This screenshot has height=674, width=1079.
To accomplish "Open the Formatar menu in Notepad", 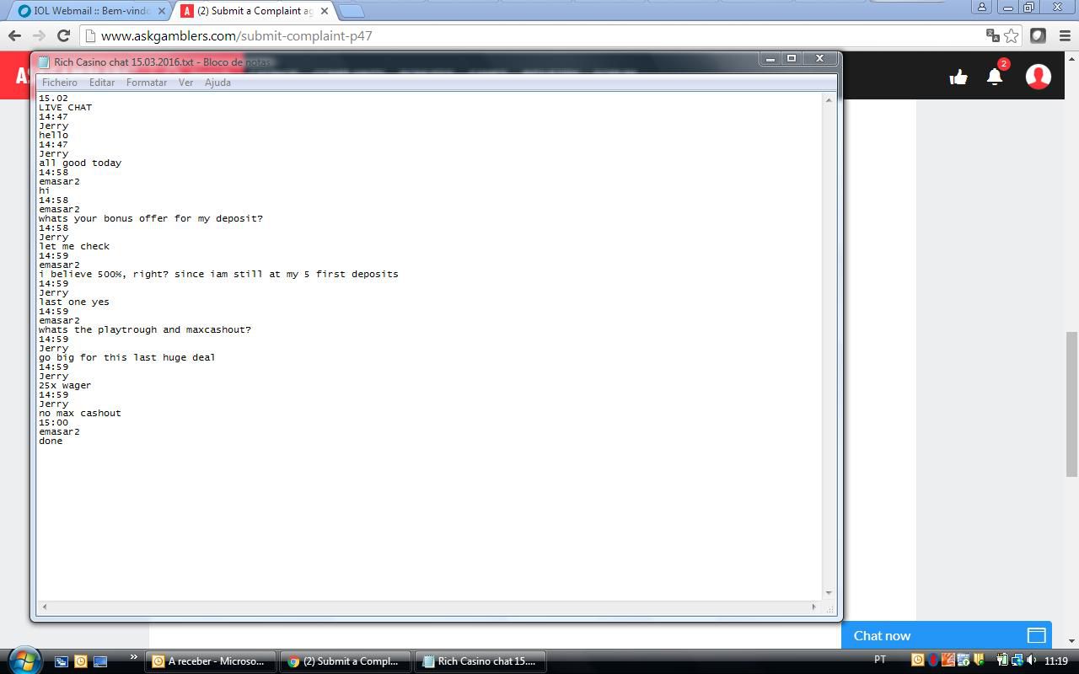I will (147, 83).
